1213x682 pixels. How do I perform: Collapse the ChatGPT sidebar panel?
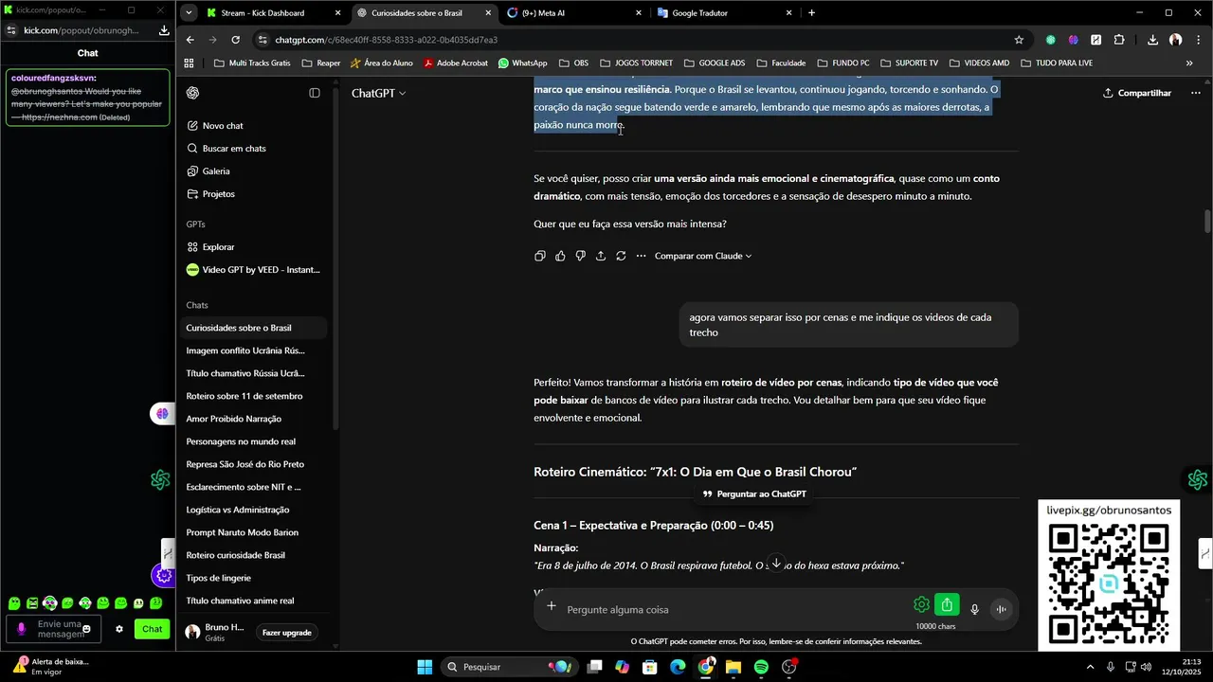point(315,93)
